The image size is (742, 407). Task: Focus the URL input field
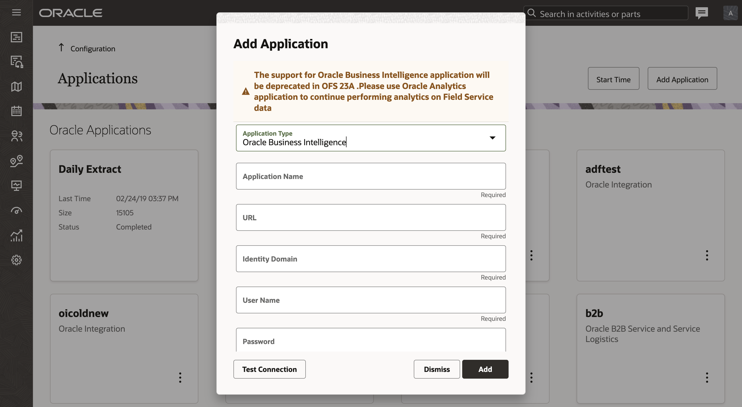(371, 217)
